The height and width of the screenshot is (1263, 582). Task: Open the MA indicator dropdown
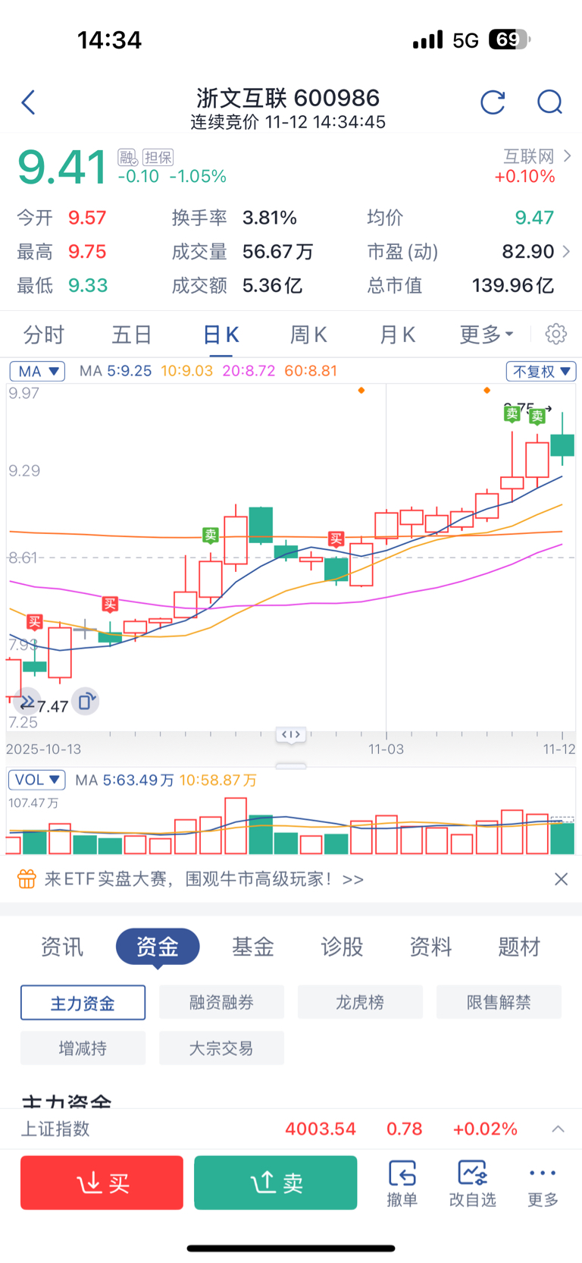point(37,371)
